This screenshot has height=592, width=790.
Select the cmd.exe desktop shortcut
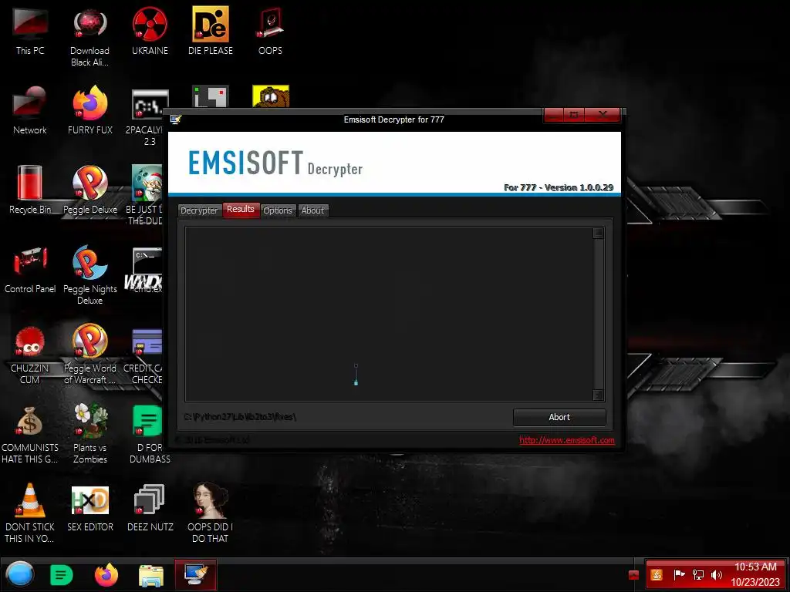pyautogui.click(x=144, y=271)
